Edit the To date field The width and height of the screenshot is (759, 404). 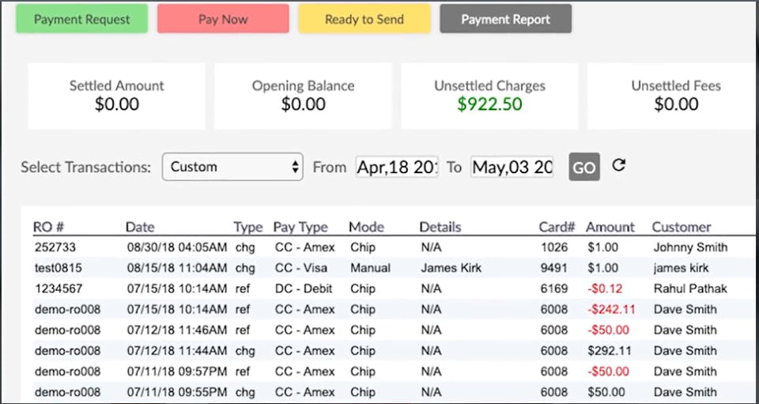pyautogui.click(x=512, y=167)
